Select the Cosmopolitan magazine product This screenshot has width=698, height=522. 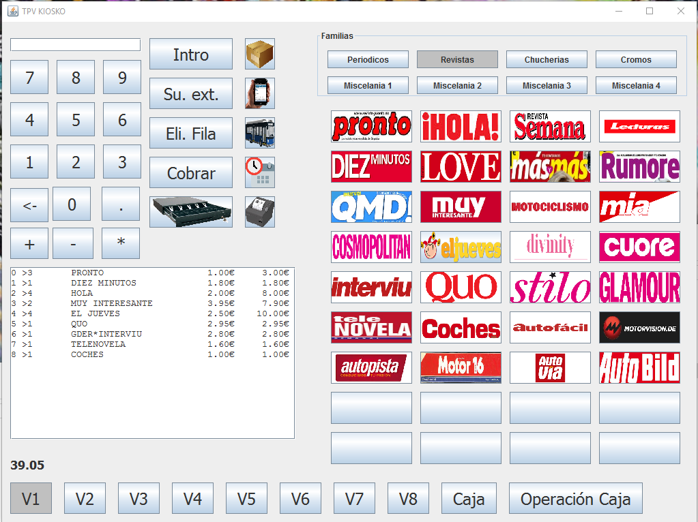(x=371, y=247)
